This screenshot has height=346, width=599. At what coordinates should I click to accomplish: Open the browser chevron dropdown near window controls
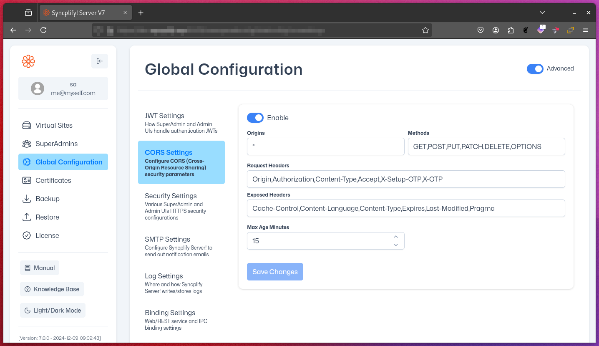click(542, 13)
